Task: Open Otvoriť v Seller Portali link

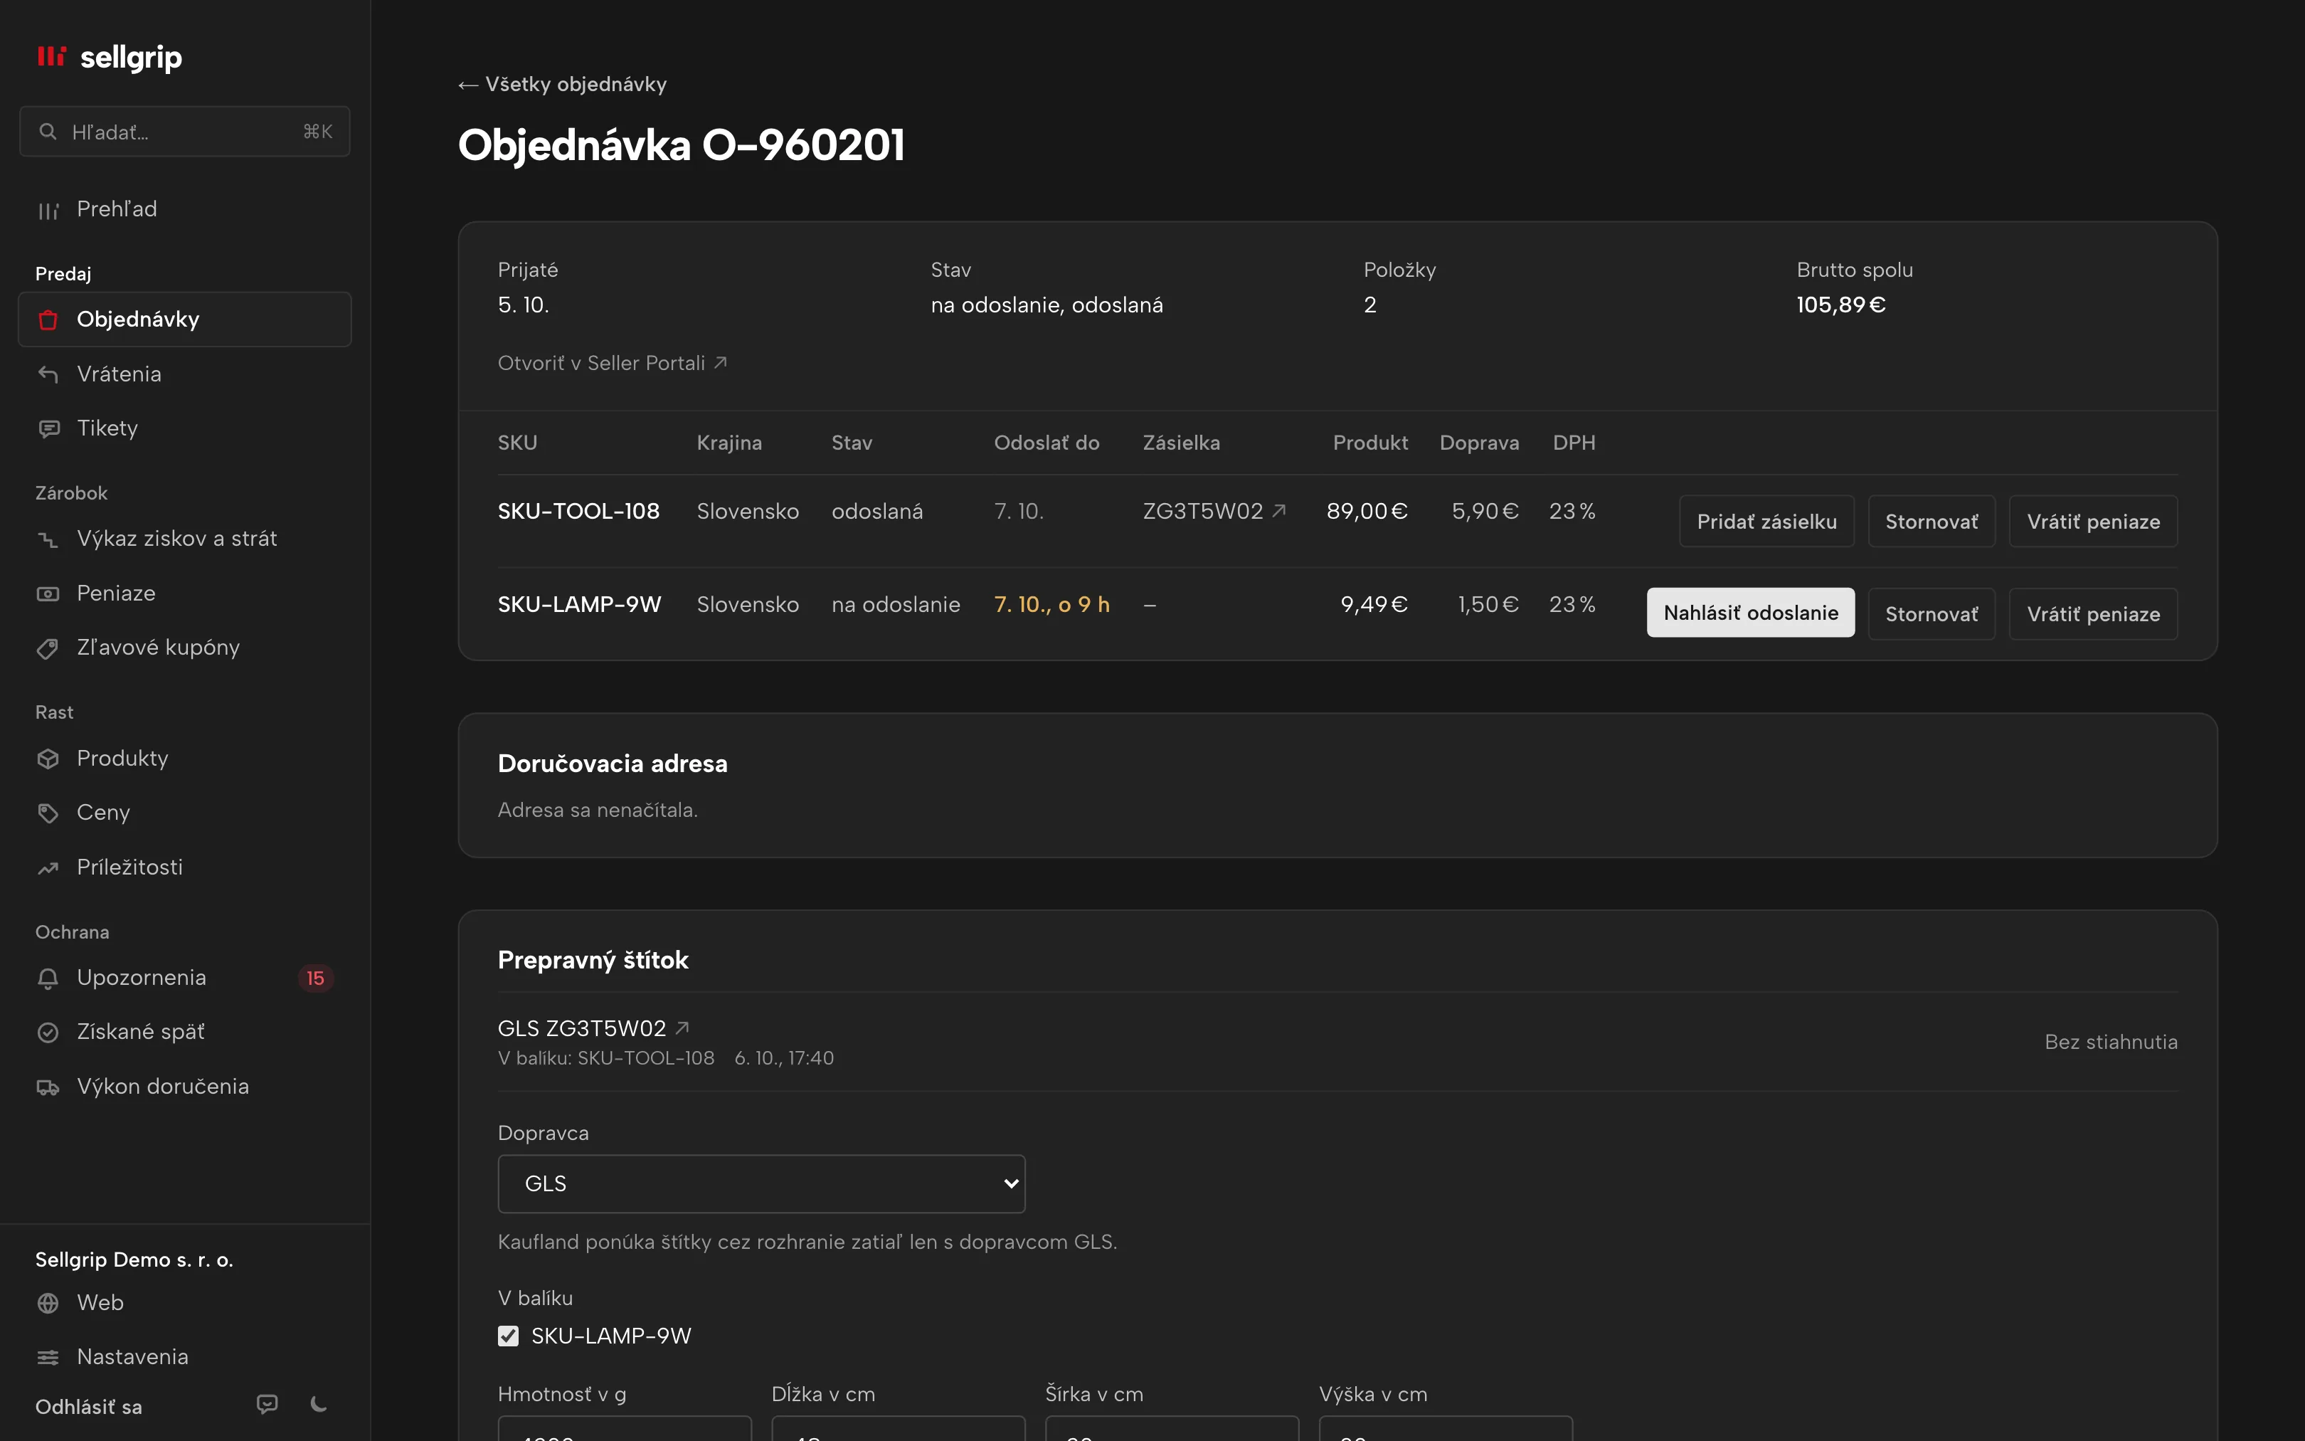Action: point(613,363)
